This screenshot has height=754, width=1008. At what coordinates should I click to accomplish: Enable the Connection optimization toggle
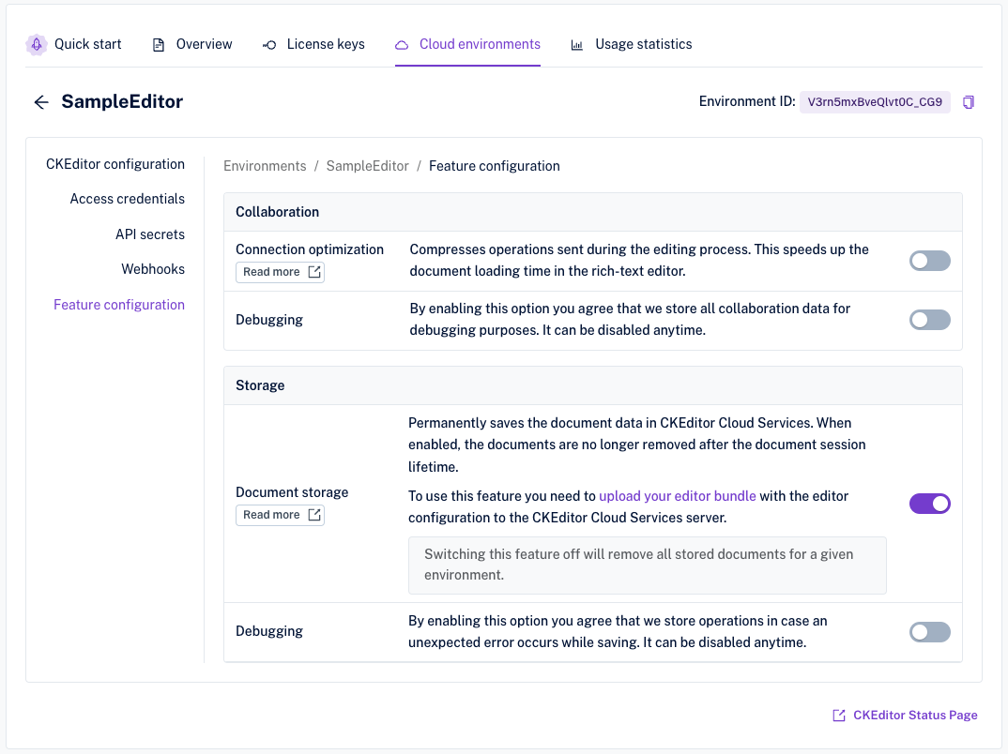point(929,261)
